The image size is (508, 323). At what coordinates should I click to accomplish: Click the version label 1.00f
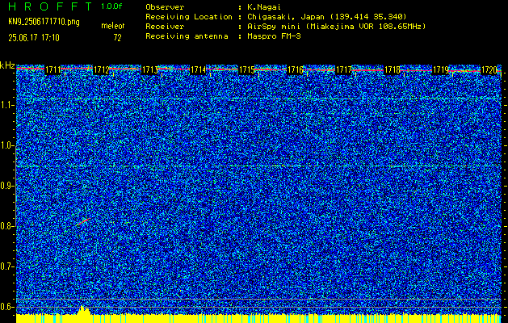point(111,6)
